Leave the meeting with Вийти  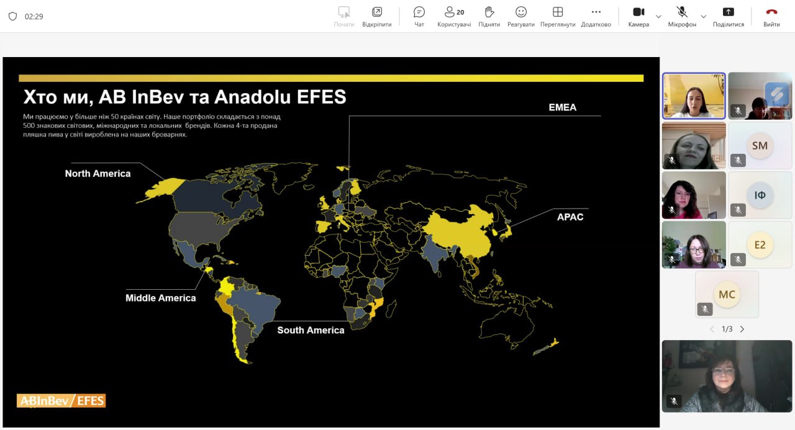coord(771,16)
